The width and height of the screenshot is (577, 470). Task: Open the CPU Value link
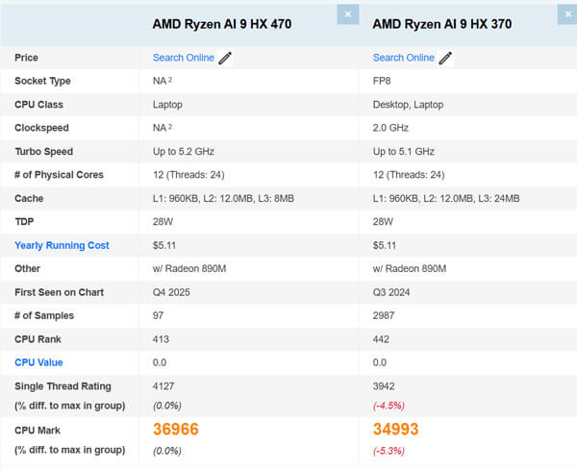pyautogui.click(x=38, y=362)
